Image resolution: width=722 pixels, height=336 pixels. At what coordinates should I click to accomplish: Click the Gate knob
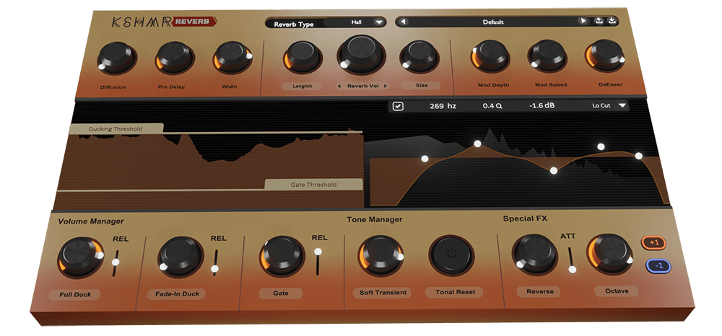[x=282, y=255]
